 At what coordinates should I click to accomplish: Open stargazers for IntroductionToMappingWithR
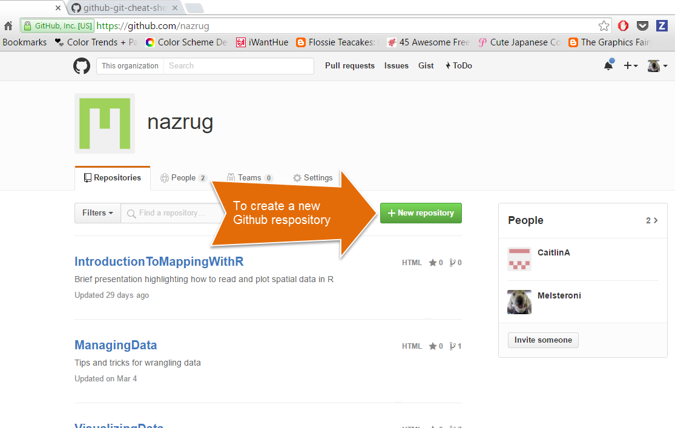tap(436, 263)
